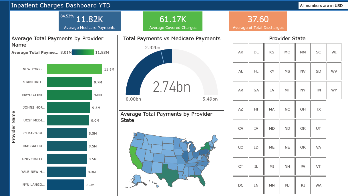Click the Average Covered Charges card
This screenshot has width=348, height=196.
click(173, 21)
